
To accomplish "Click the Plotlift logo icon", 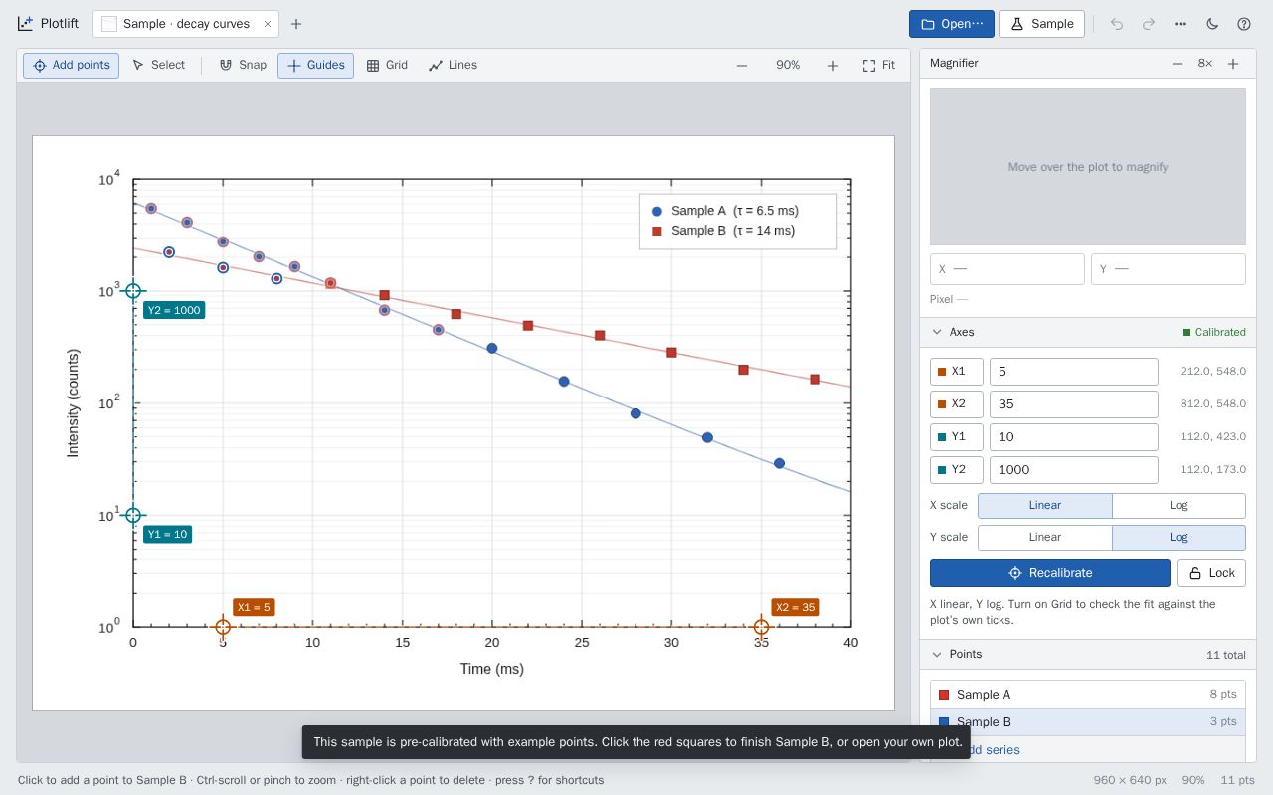I will 26,24.
